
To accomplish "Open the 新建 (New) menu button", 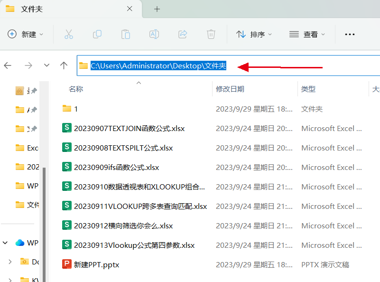I will coord(25,34).
